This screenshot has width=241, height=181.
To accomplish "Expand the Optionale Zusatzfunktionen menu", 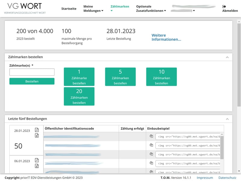I will [x=151, y=8].
